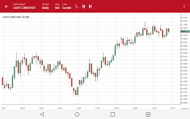
Task: Open the f(x) indicators function
Action: pos(77,6)
